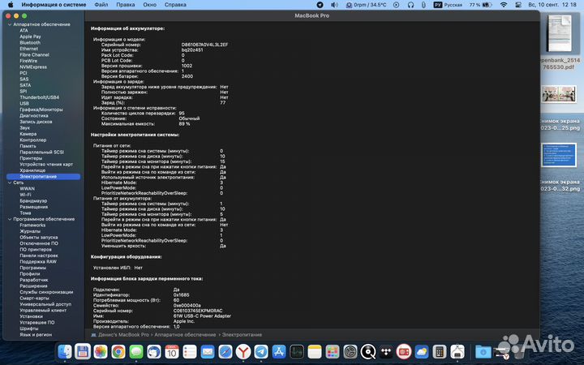Collapse the Программное обеспечение section

click(10, 219)
